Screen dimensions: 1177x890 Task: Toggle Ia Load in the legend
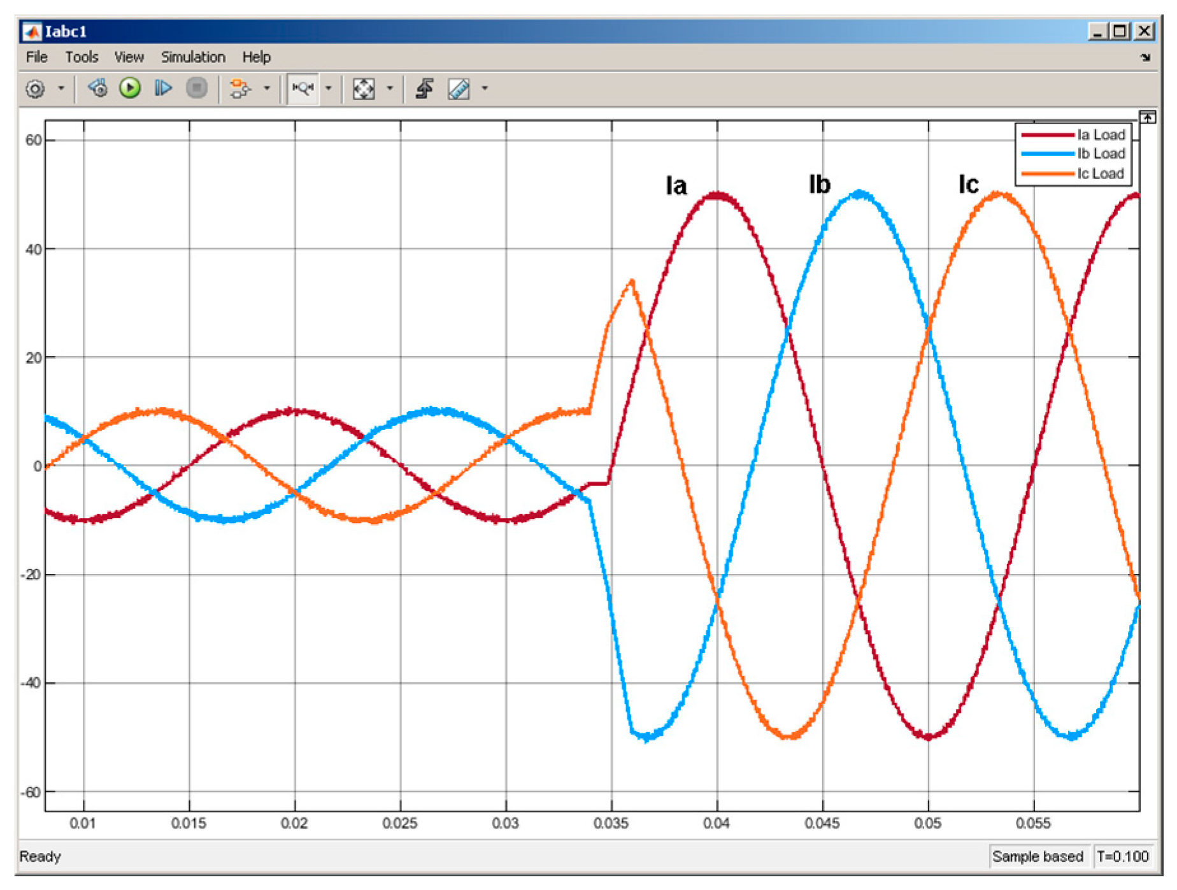(1100, 135)
